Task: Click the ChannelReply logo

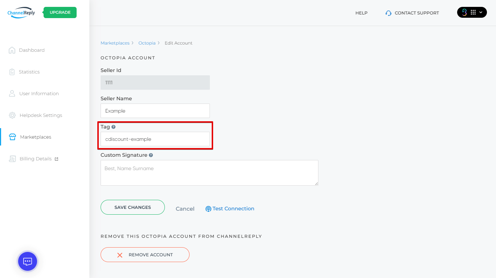Action: [x=21, y=12]
